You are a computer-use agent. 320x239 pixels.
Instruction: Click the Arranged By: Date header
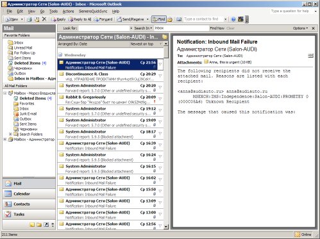coord(72,44)
